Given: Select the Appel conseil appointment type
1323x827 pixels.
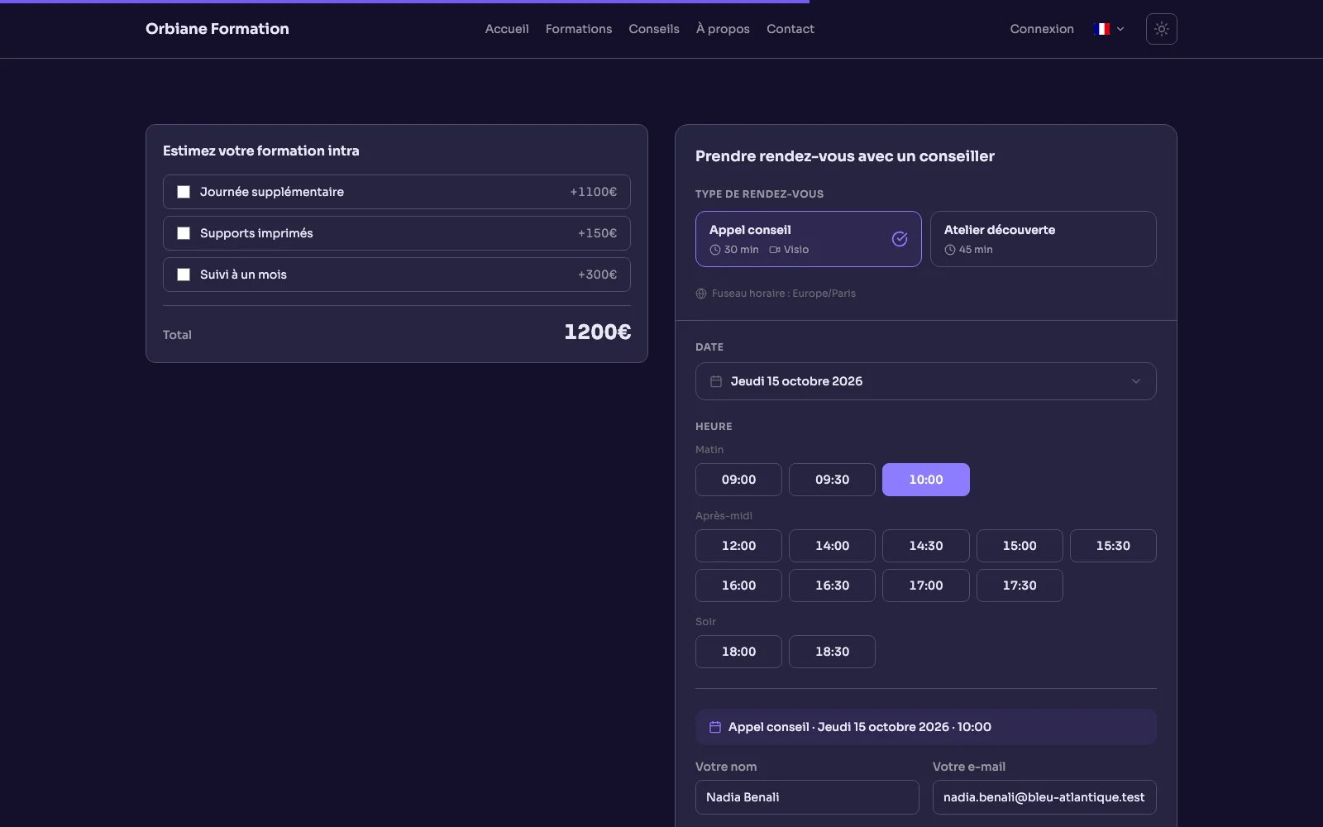Looking at the screenshot, I should tap(809, 239).
